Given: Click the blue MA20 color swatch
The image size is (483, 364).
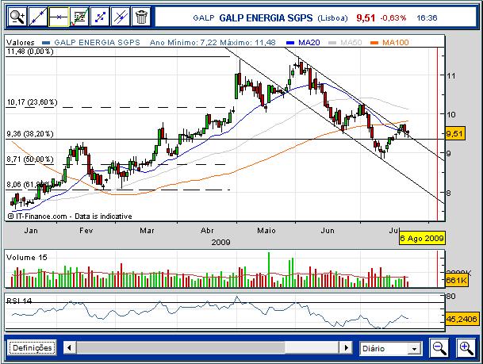Looking at the screenshot, I should click(290, 43).
